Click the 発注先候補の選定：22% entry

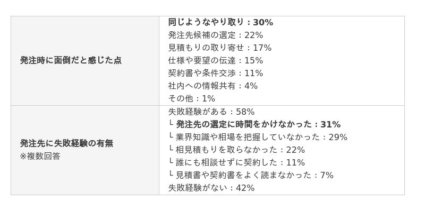coord(216,35)
